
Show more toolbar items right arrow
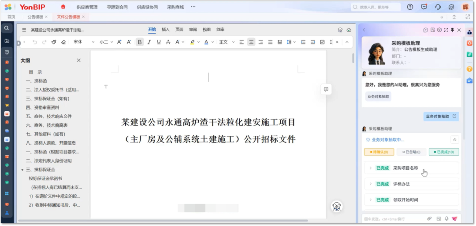337,42
